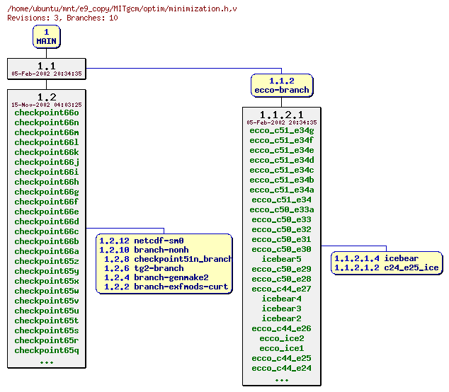Select branch 1.2.6 tg2-branch
Image resolution: width=449 pixels, height=392 pixels.
point(144,268)
